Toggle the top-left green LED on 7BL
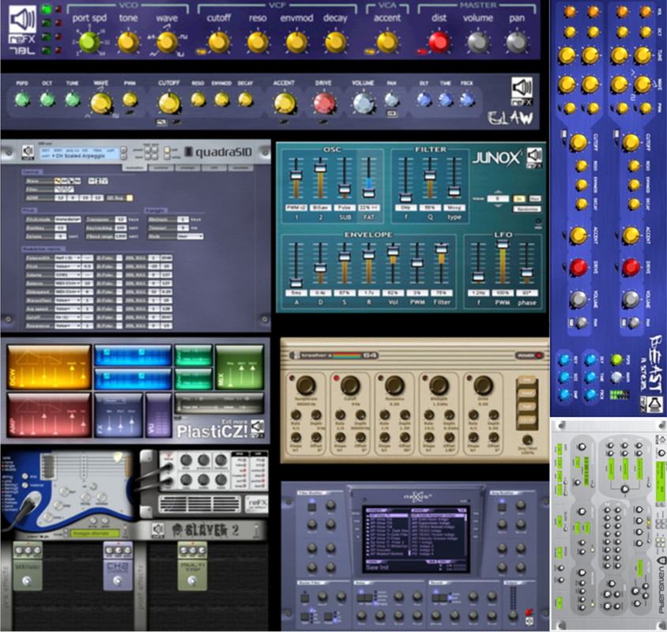Viewport: 667px width, 632px height. tap(46, 9)
